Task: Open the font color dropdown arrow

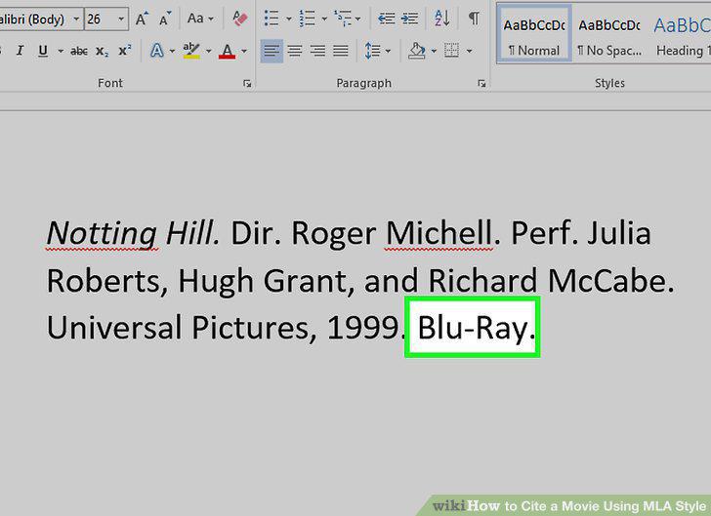Action: click(244, 51)
